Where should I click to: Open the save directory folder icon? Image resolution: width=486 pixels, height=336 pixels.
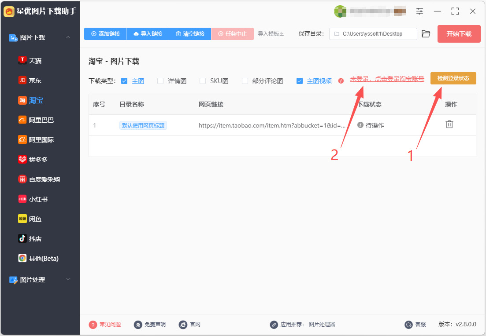426,34
